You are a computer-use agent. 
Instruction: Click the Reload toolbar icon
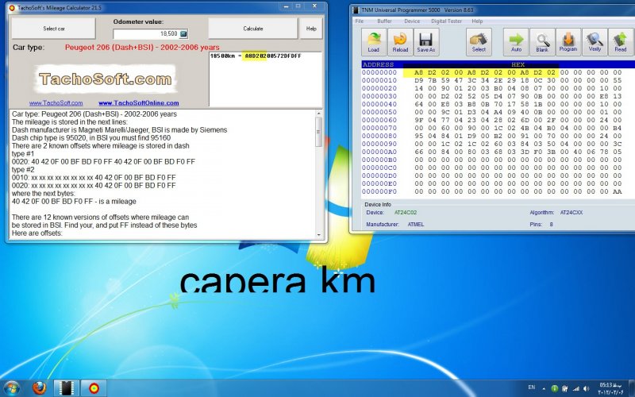point(400,42)
